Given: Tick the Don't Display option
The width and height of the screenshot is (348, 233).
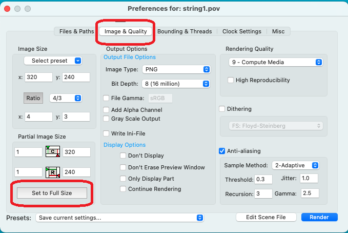Looking at the screenshot, I should click(123, 156).
